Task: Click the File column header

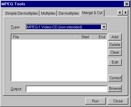Action: [x=42, y=37]
